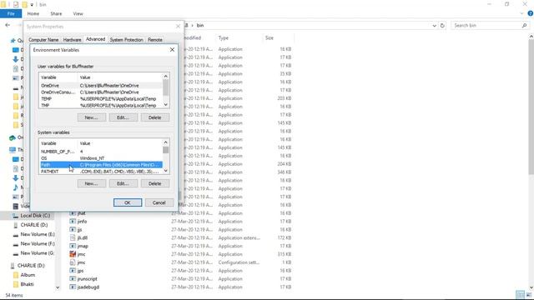534x300 pixels.
Task: Open the Home ribbon tab
Action: point(33,13)
